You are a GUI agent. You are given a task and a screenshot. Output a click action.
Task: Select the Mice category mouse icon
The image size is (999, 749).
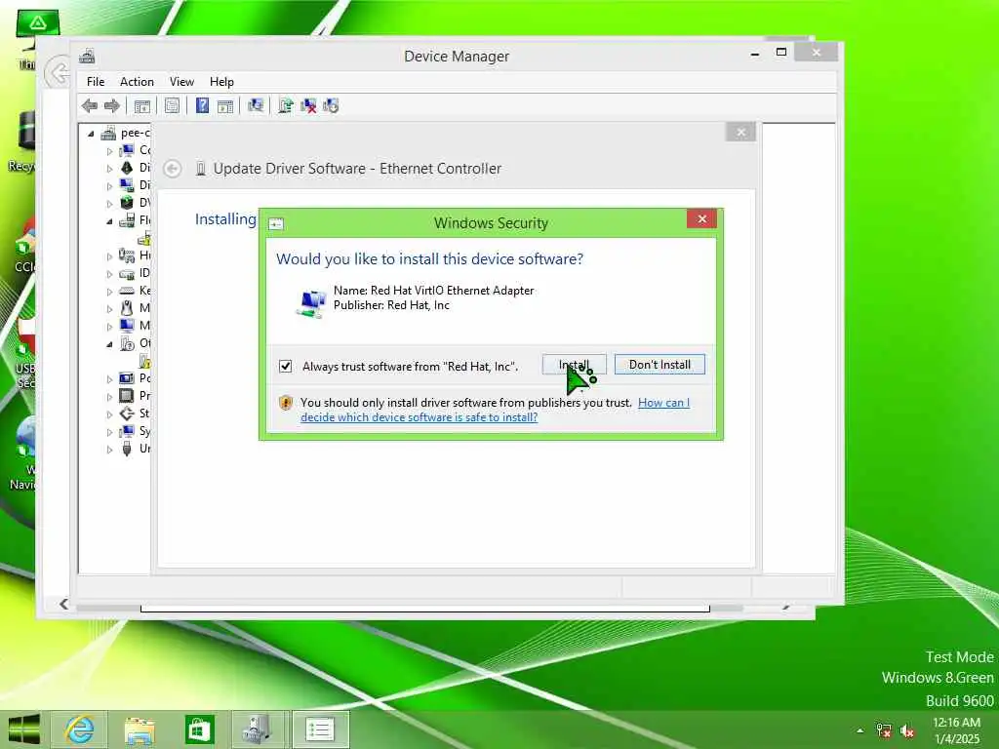(127, 308)
